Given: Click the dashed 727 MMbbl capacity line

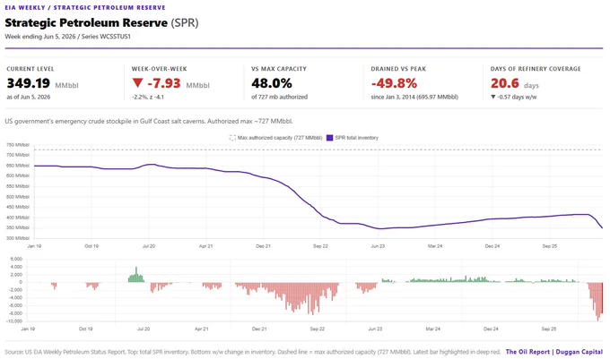Looking at the screenshot, I should [x=318, y=150].
